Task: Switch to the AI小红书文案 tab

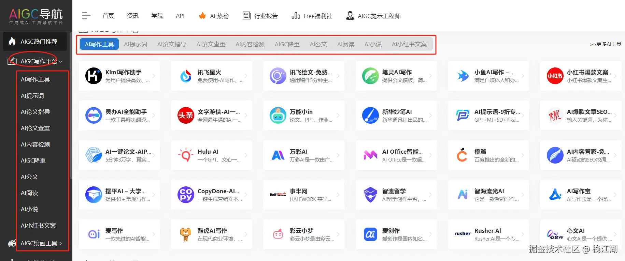Action: 409,44
